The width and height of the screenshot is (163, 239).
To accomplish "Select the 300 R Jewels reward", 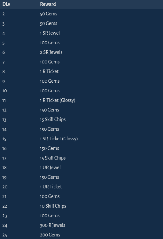I will (x=52, y=225).
